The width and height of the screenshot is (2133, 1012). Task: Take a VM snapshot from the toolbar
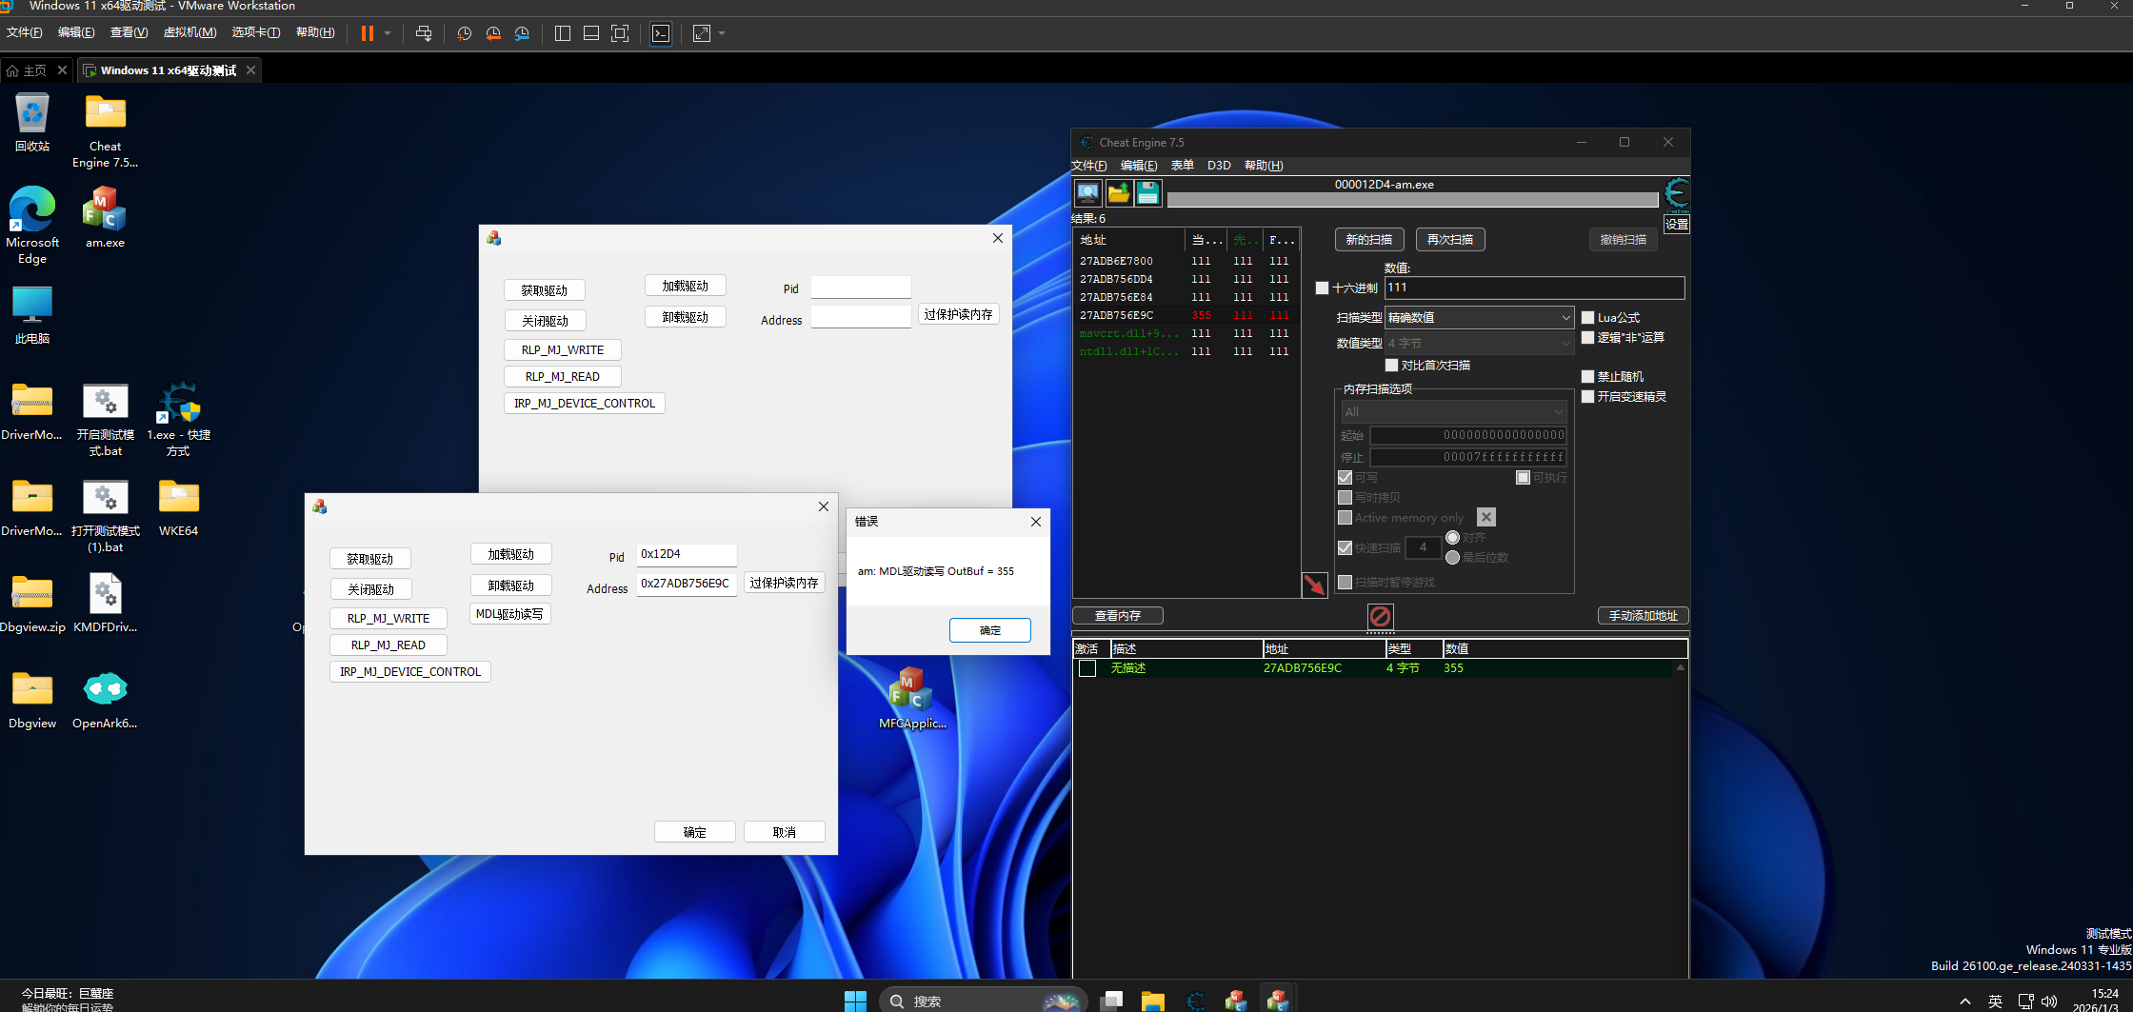(x=464, y=33)
